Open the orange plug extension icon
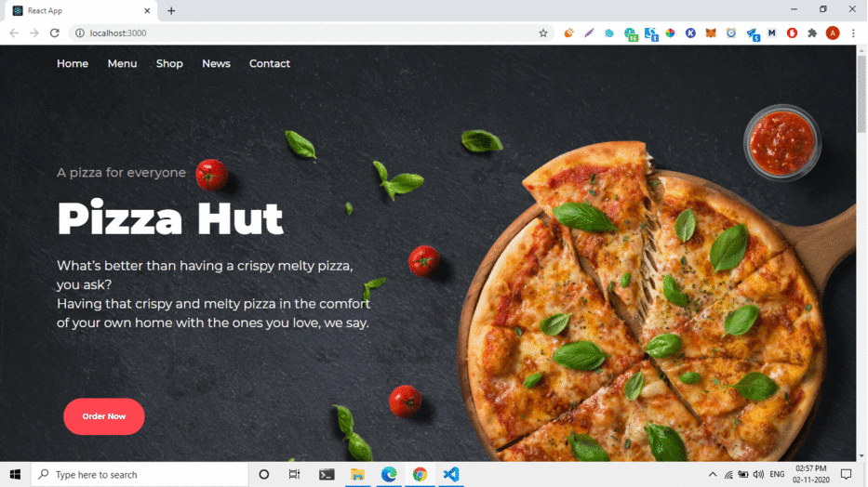 pos(568,33)
